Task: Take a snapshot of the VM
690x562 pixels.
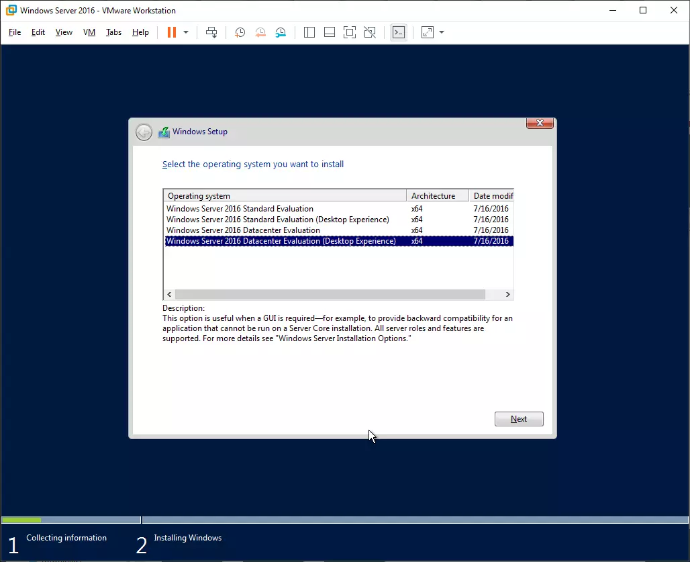Action: 240,32
